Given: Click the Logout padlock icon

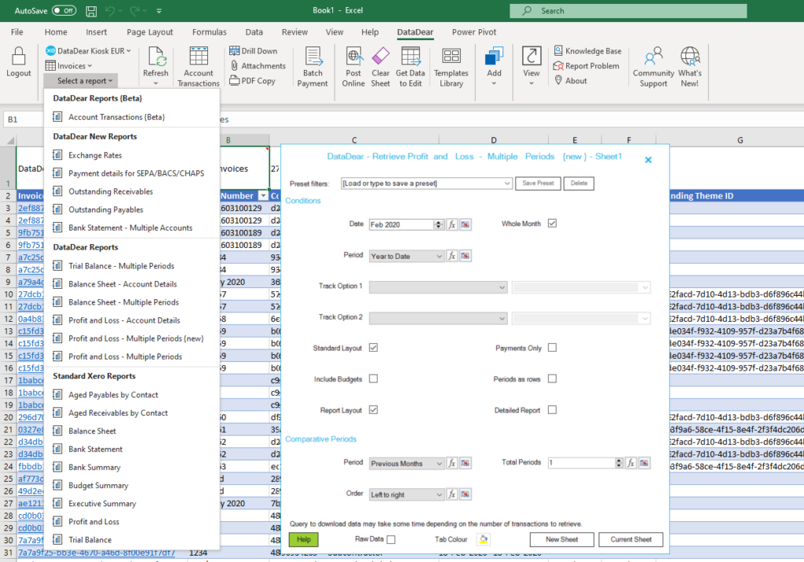Looking at the screenshot, I should [x=19, y=57].
